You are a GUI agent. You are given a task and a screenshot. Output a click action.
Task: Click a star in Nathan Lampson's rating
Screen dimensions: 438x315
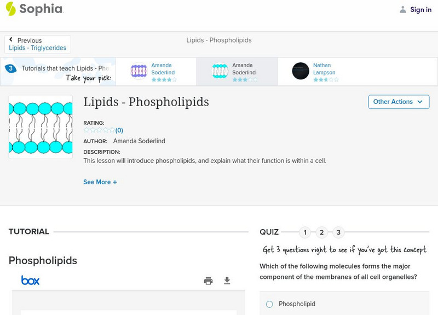pos(315,78)
